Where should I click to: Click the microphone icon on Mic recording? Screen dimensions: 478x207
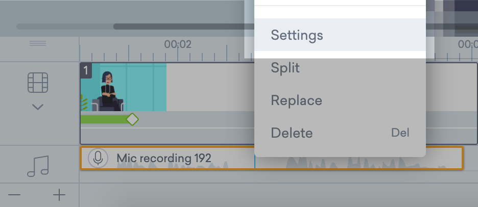(x=98, y=158)
